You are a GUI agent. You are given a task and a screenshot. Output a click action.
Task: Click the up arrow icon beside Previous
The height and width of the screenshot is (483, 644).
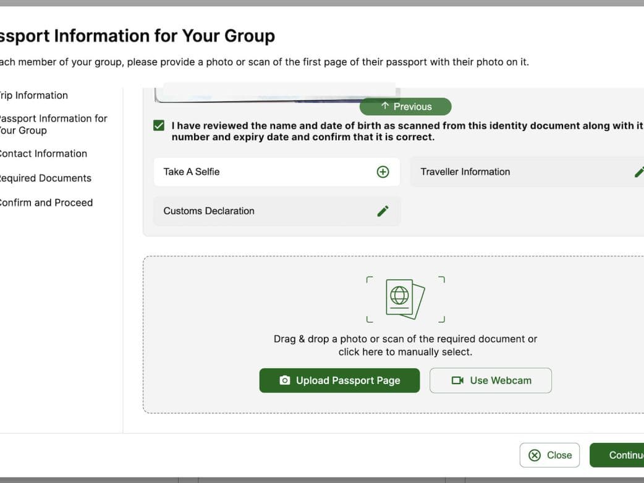[x=385, y=106]
